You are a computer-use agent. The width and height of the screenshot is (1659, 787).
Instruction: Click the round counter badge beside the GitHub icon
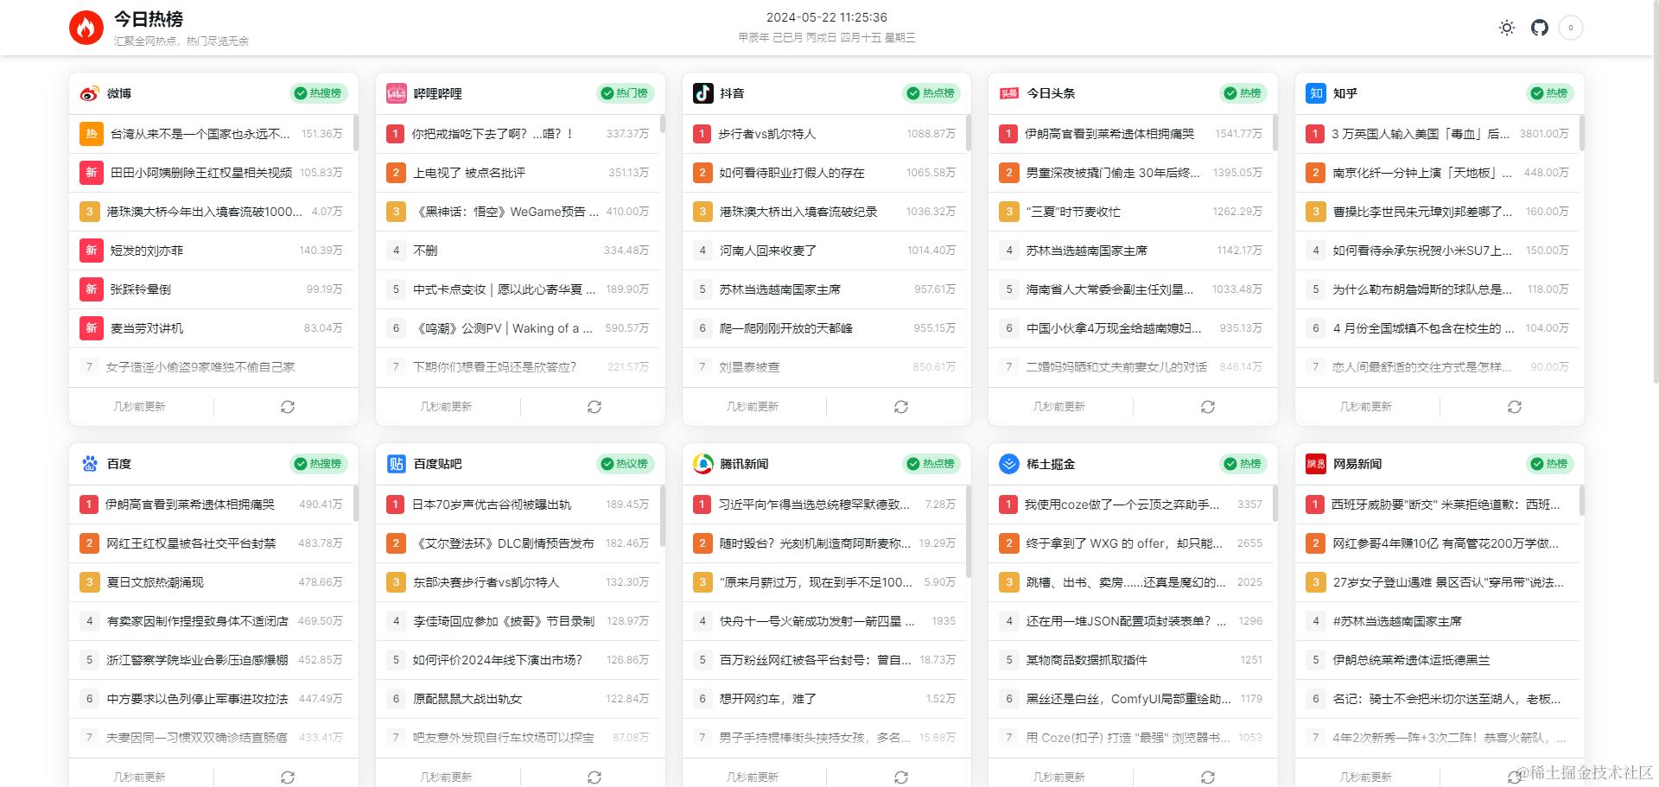[1571, 28]
